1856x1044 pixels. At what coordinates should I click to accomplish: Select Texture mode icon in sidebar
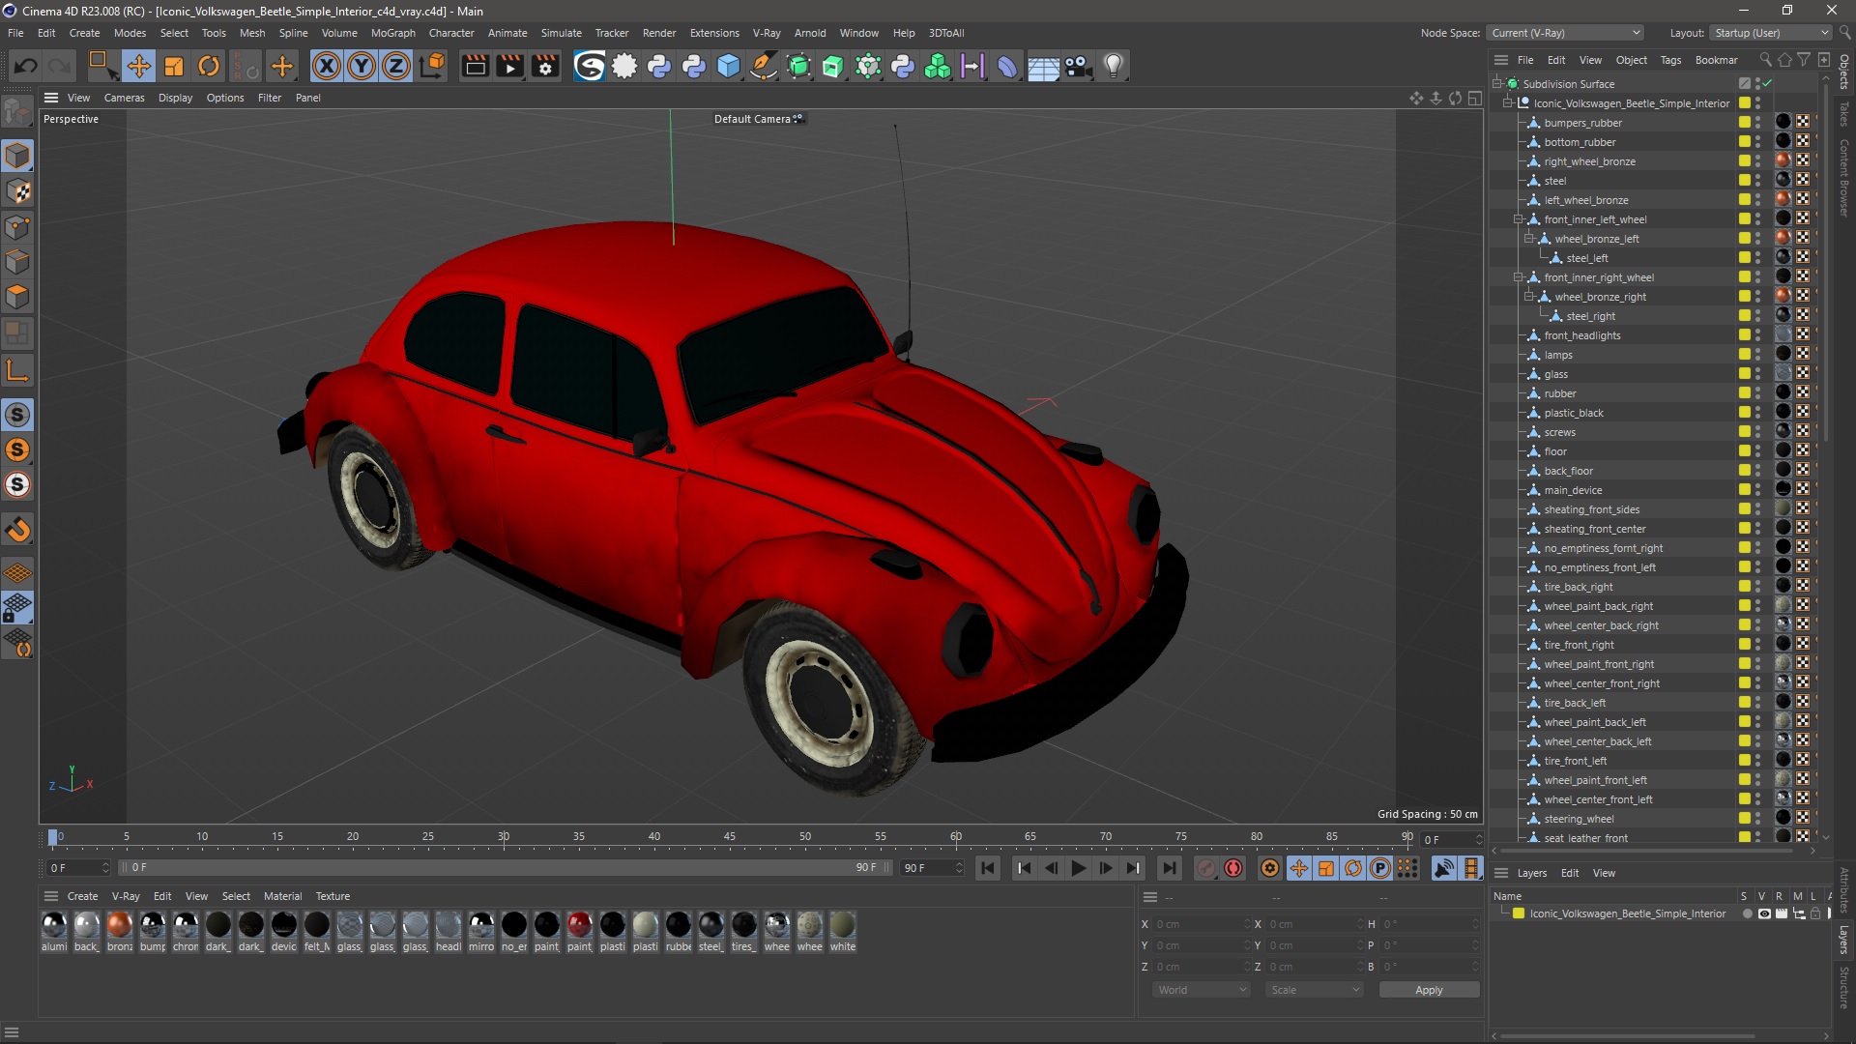pos(17,191)
